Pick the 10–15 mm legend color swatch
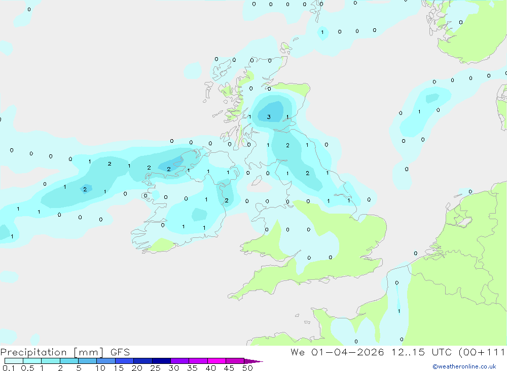Screen dimensions: 507x371 (106, 361)
